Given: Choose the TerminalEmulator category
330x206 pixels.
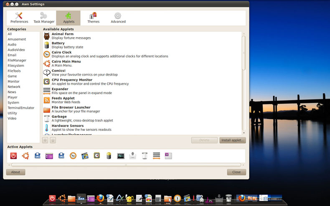Looking at the screenshot, I should tap(21, 108).
